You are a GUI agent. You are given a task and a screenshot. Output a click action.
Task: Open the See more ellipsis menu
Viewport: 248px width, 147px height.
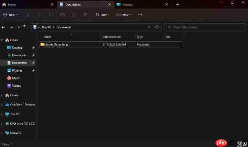point(140,15)
